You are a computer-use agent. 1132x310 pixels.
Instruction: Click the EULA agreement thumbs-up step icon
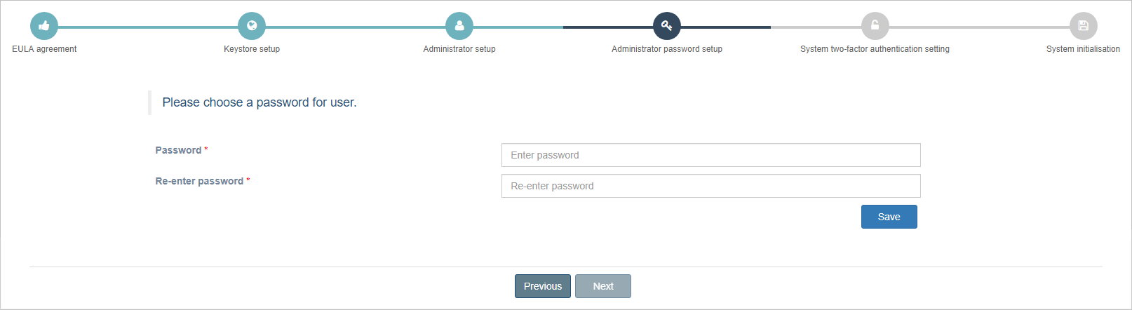click(x=44, y=26)
